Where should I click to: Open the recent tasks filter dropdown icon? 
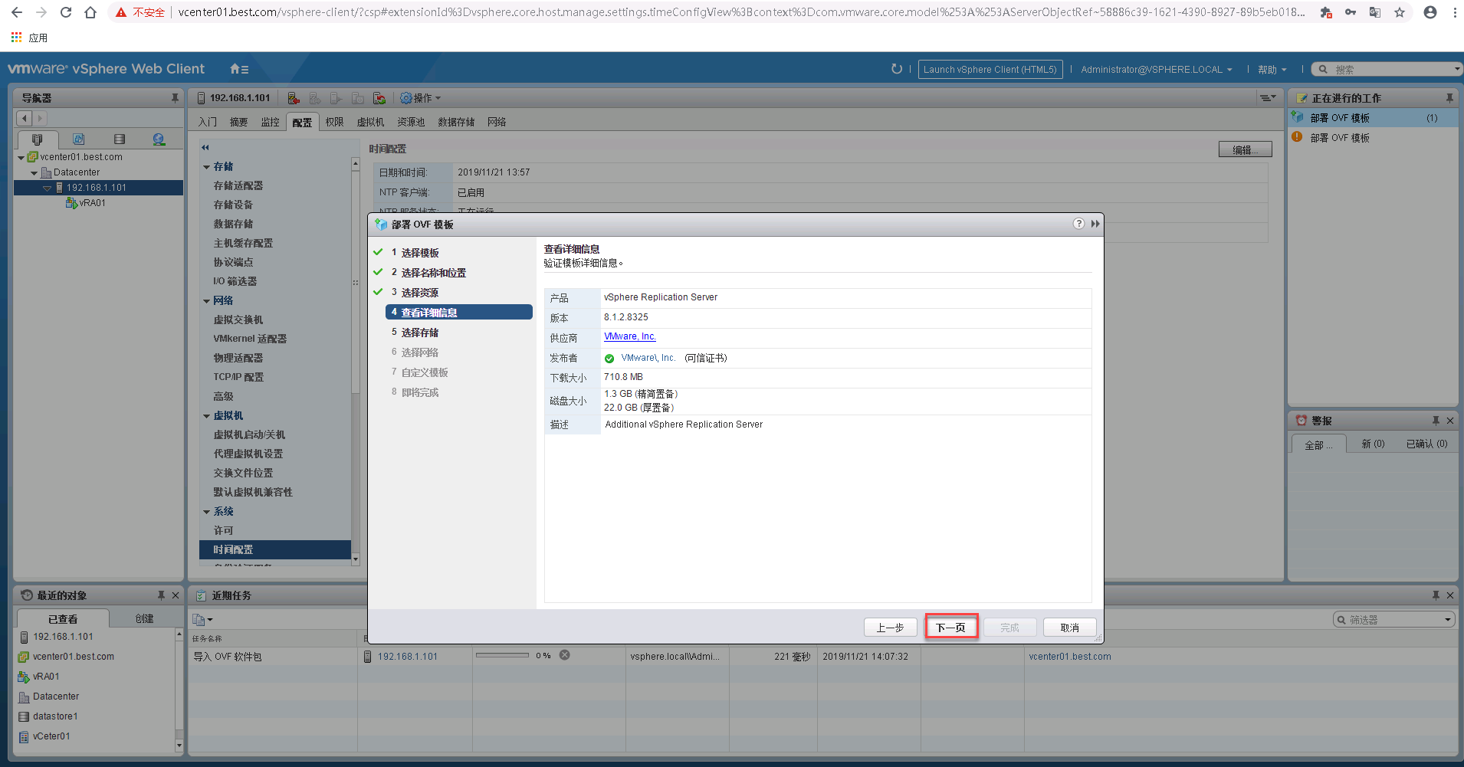pyautogui.click(x=1447, y=619)
